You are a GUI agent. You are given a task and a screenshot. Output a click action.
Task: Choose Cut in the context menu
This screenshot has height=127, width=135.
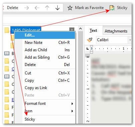[45, 73]
